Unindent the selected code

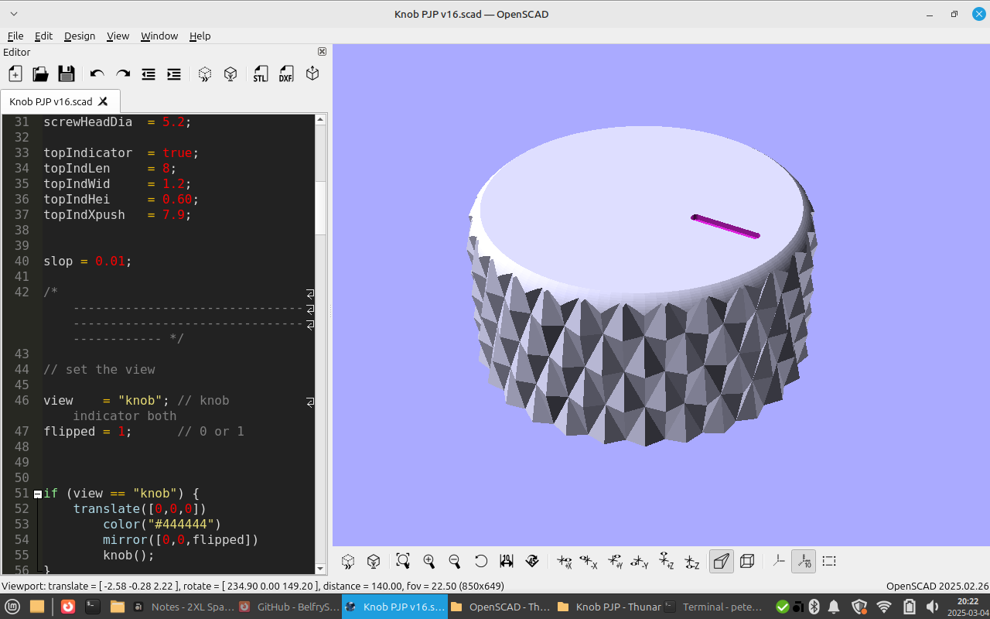[x=148, y=74]
